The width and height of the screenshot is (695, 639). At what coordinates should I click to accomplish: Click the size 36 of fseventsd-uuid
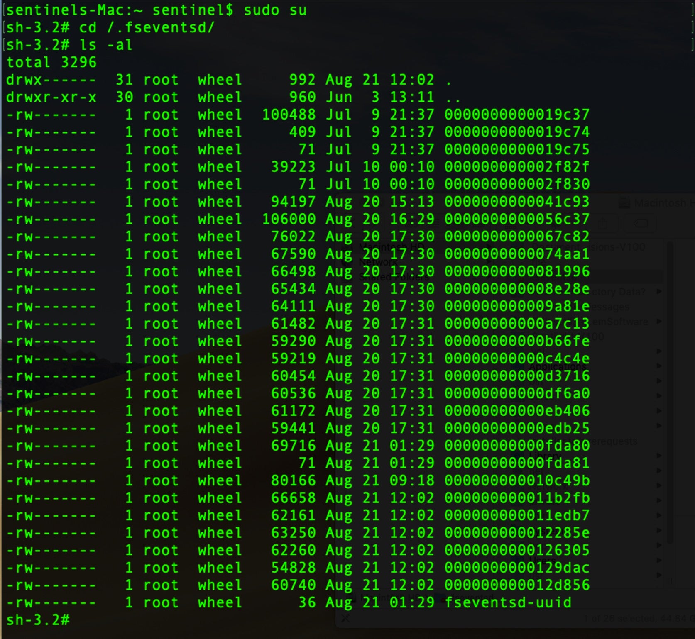(x=307, y=602)
